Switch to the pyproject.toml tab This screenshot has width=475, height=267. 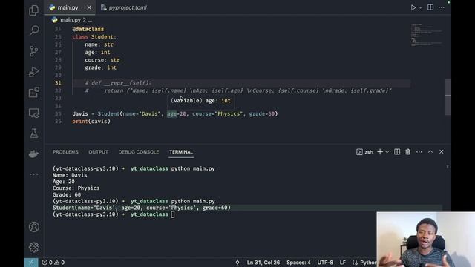pyautogui.click(x=124, y=7)
